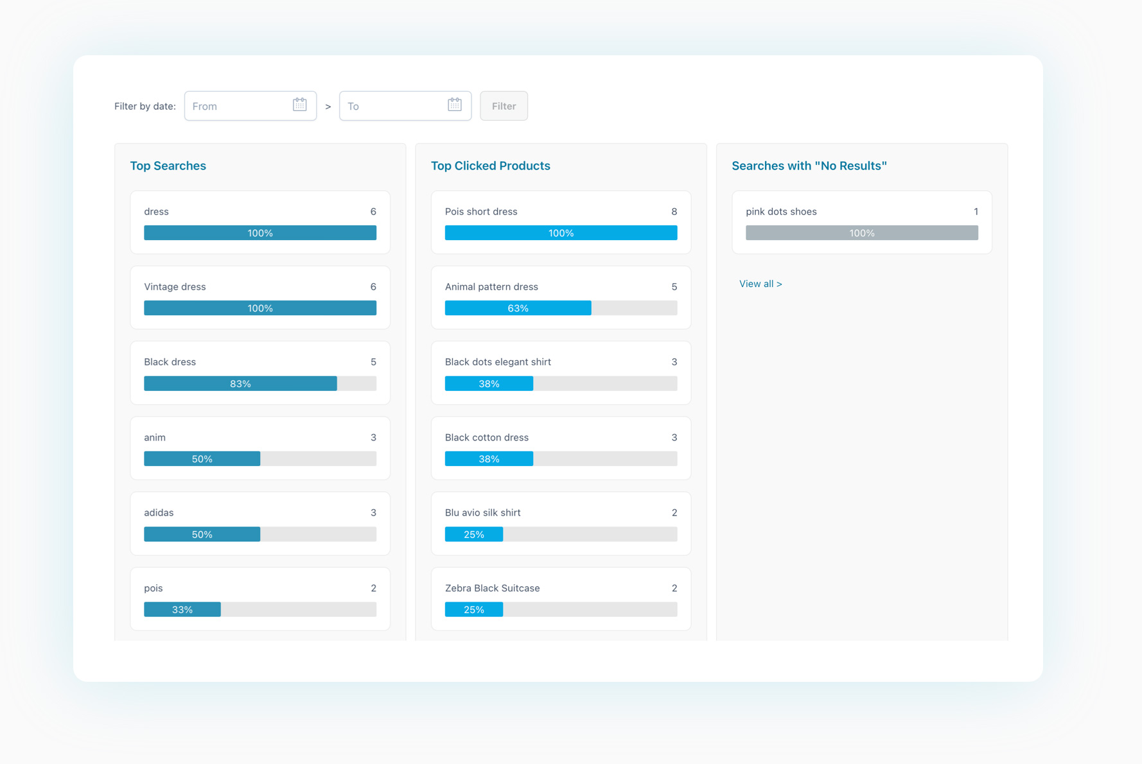Open the 'pois' search term card
Screen dimensions: 1142x764
click(259, 598)
